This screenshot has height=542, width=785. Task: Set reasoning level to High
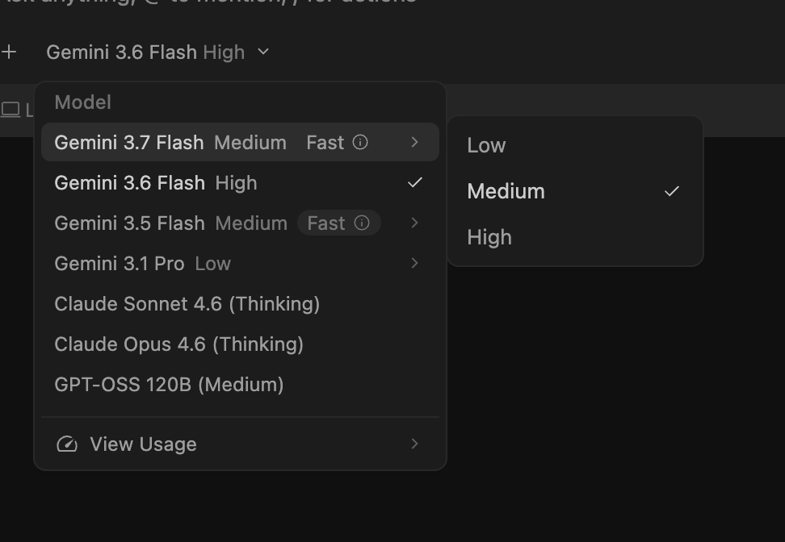[575, 237]
